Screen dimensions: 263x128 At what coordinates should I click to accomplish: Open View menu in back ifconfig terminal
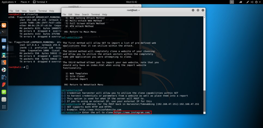coord(24,11)
